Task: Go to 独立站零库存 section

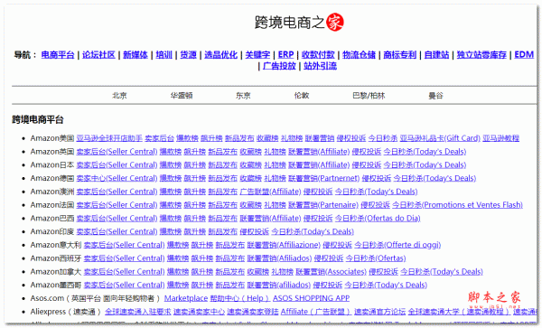Action: 481,54
